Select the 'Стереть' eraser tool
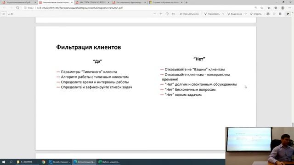294x165 pixels. tap(256, 14)
